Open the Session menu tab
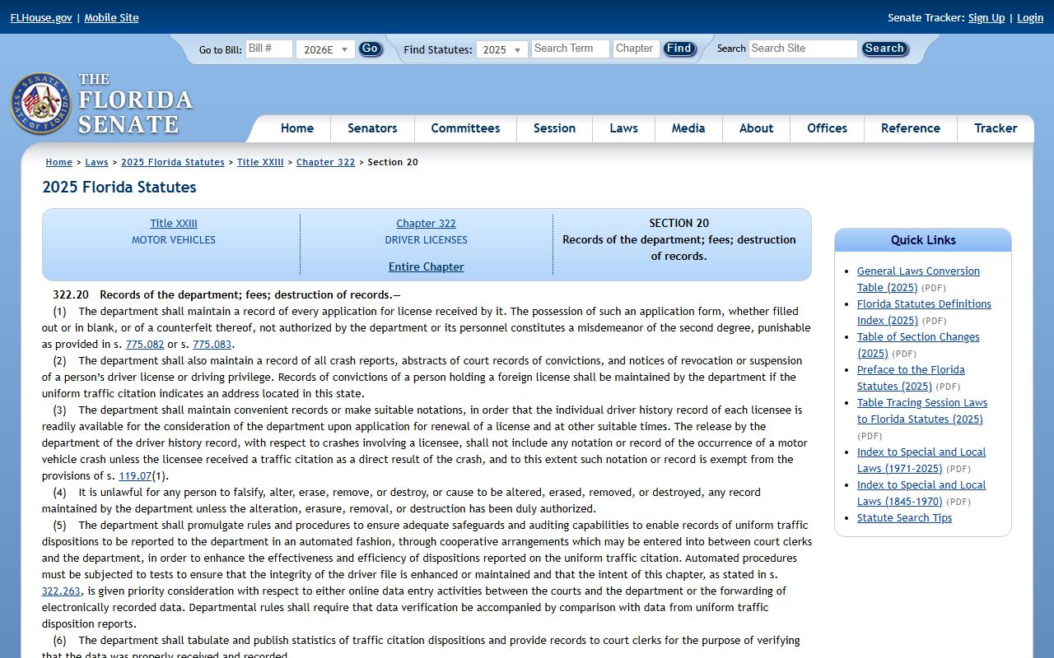The height and width of the screenshot is (658, 1054). point(554,128)
